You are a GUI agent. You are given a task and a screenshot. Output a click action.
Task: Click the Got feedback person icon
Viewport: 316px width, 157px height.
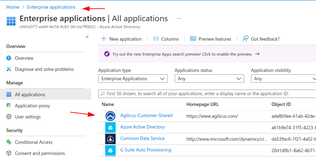pyautogui.click(x=245, y=39)
